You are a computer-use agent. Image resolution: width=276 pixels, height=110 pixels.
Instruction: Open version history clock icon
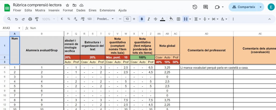pos(195,7)
